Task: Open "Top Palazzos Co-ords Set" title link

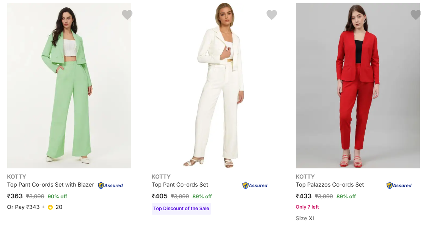Action: coord(330,185)
